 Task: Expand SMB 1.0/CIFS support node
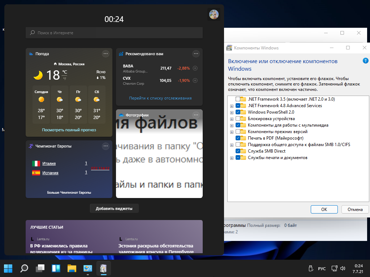pos(232,145)
